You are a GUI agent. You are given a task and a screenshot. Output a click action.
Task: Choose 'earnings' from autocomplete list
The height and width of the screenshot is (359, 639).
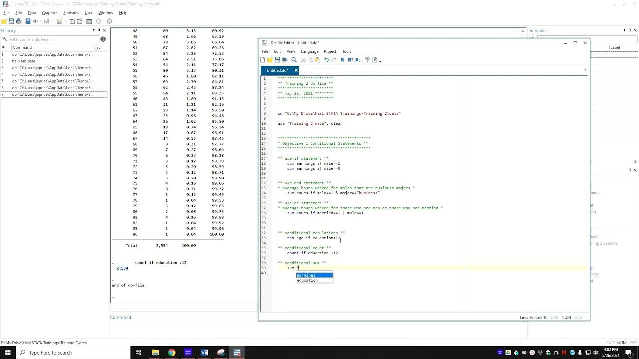pyautogui.click(x=314, y=275)
